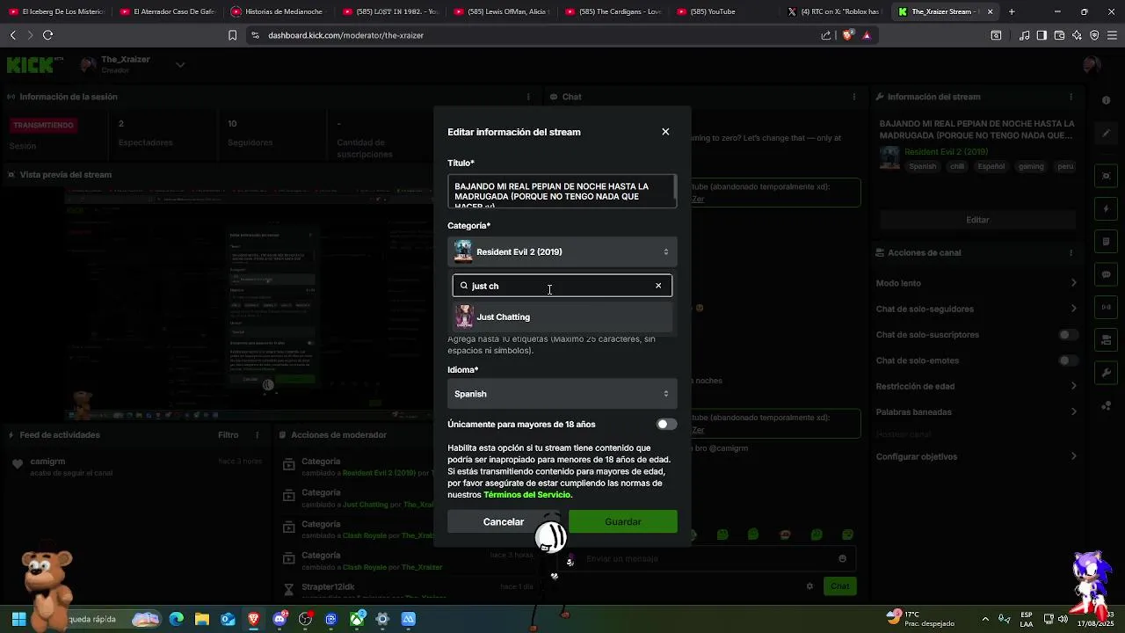Expand The_Xraizer Creador account dropdown

click(x=180, y=64)
